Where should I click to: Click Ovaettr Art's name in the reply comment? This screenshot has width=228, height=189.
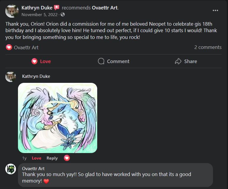pyautogui.click(x=33, y=168)
